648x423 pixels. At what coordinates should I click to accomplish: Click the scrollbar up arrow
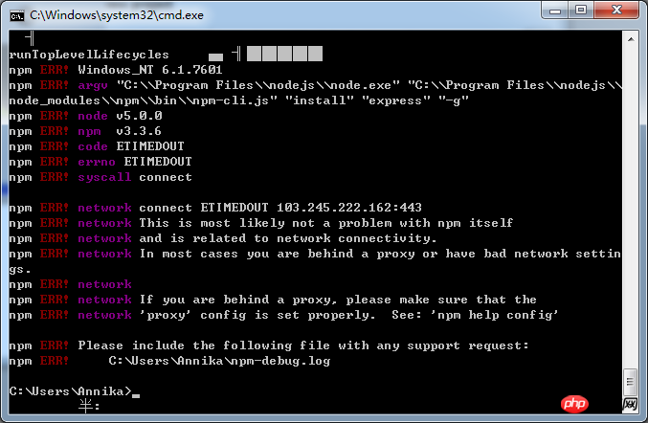(x=630, y=37)
